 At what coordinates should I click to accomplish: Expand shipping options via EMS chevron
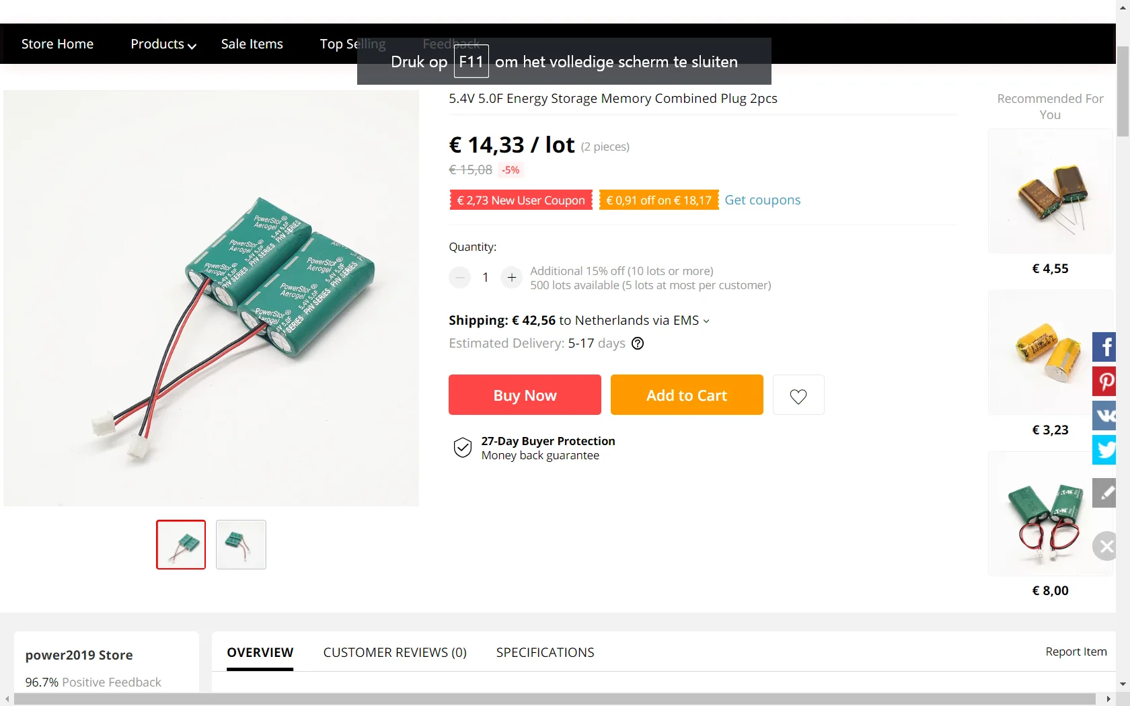click(x=706, y=321)
